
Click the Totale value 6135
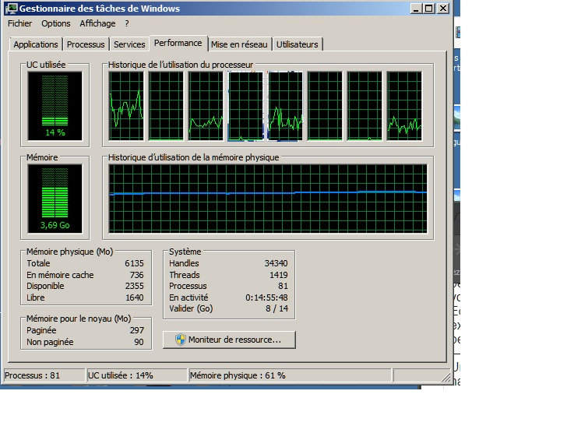tap(134, 263)
